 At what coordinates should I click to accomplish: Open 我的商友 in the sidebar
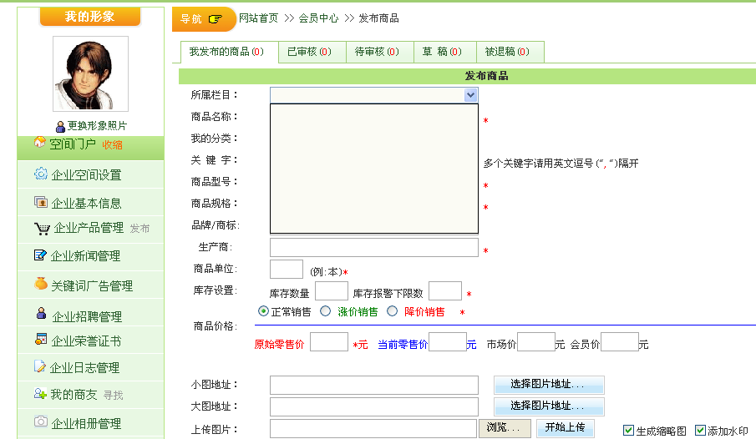pos(74,395)
